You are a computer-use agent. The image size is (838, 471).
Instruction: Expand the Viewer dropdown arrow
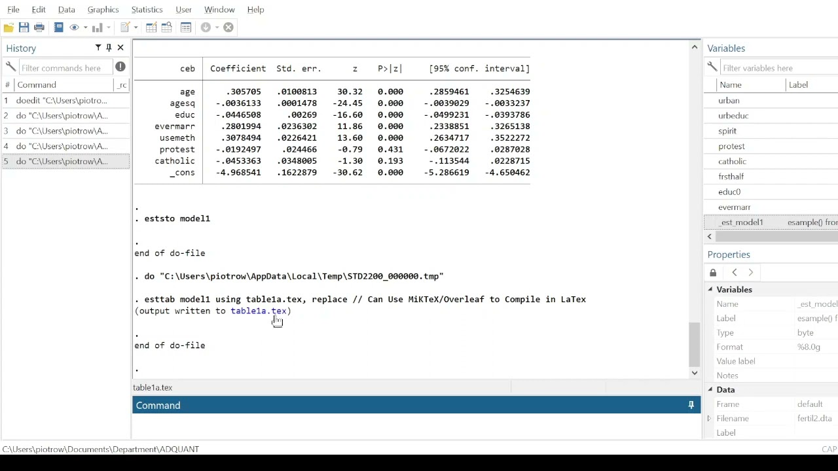(85, 27)
